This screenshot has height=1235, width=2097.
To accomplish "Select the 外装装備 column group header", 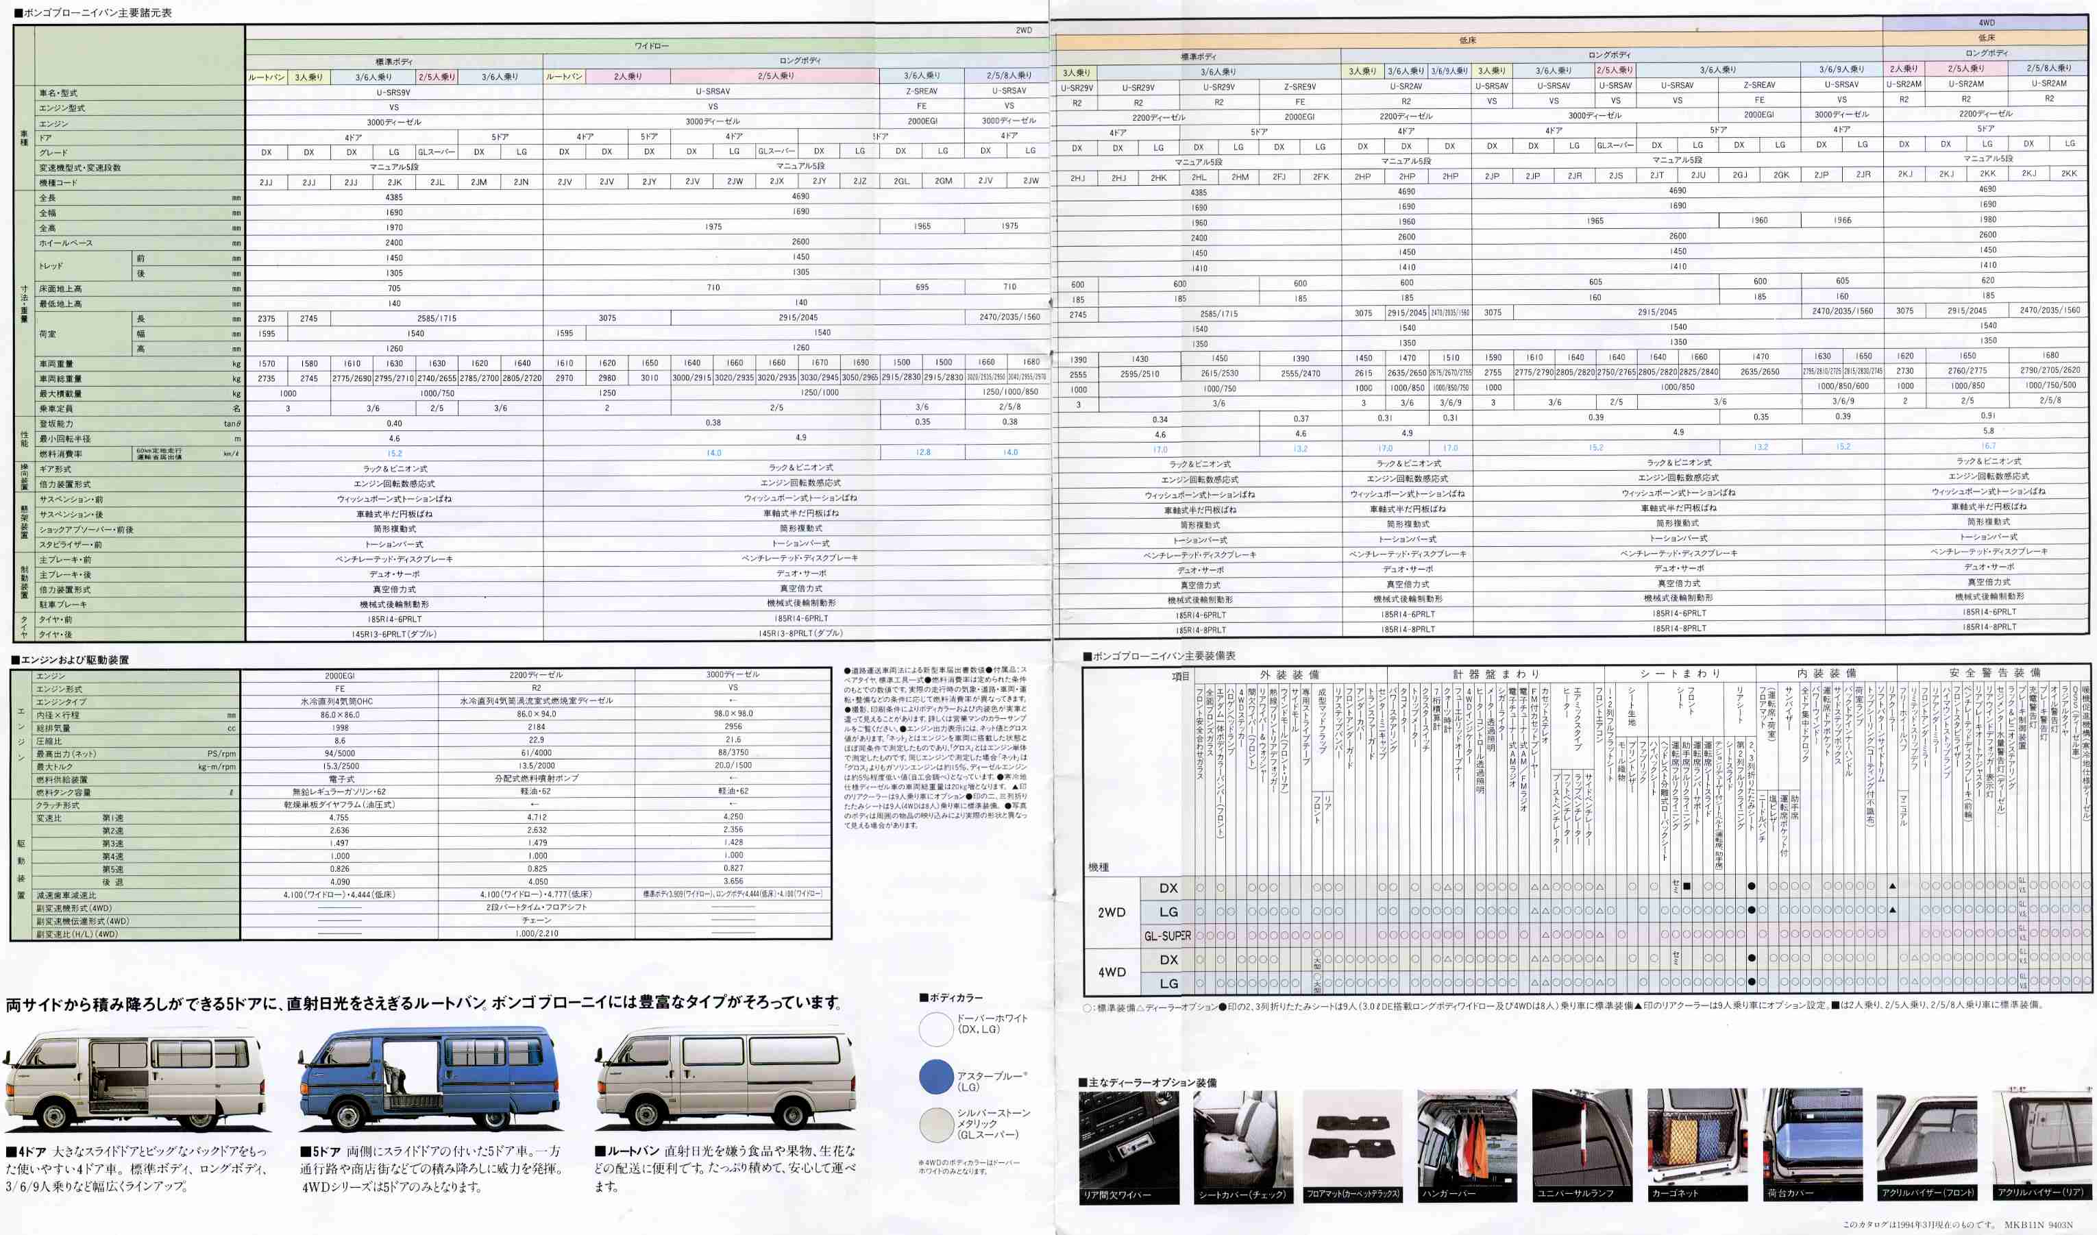I will [1289, 674].
